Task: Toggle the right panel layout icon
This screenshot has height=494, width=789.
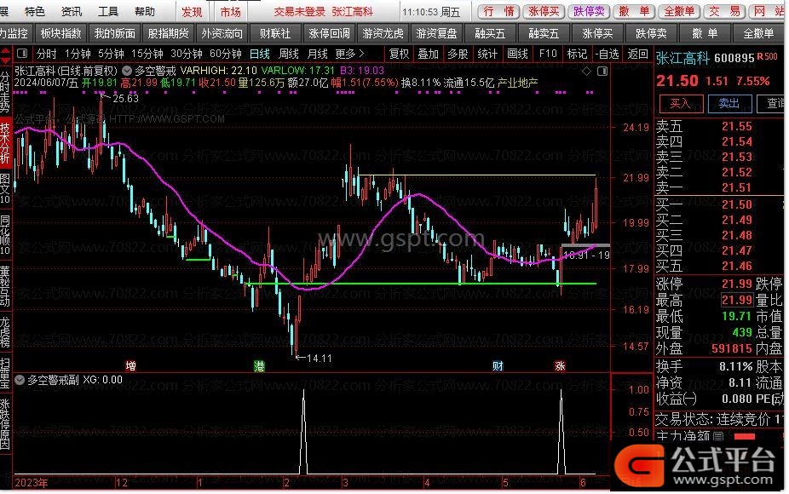Action: [602, 72]
